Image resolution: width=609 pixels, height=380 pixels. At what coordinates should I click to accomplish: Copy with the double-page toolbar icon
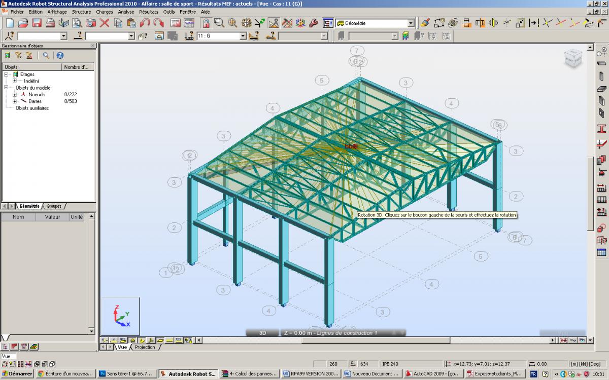[x=118, y=23]
